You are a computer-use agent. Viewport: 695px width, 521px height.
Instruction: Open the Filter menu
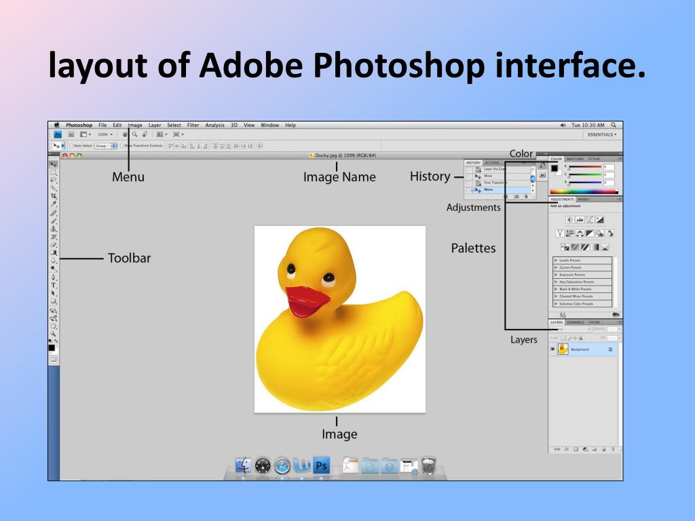pyautogui.click(x=193, y=125)
